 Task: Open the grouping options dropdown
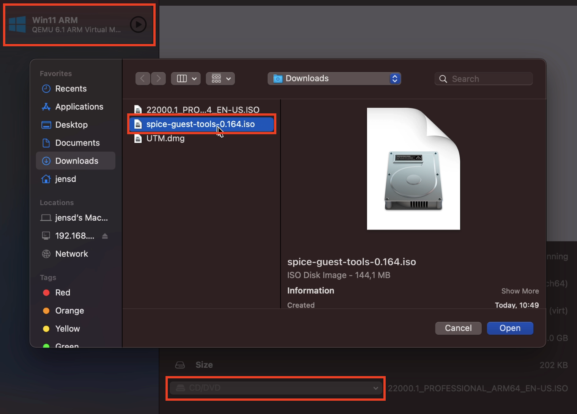(x=220, y=78)
